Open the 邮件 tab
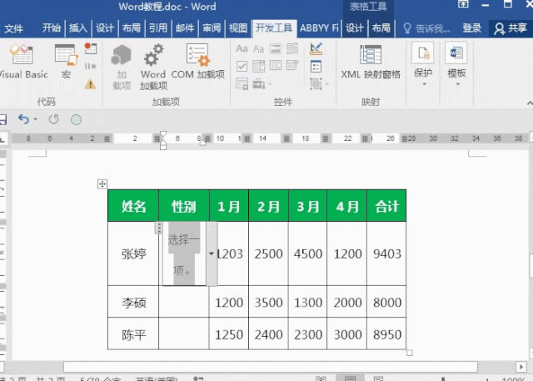Screen dimensions: 533x381 point(185,28)
